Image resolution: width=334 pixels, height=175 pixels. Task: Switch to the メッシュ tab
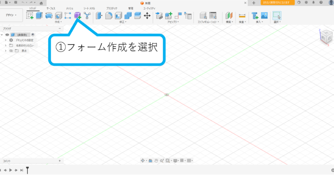tap(69, 8)
